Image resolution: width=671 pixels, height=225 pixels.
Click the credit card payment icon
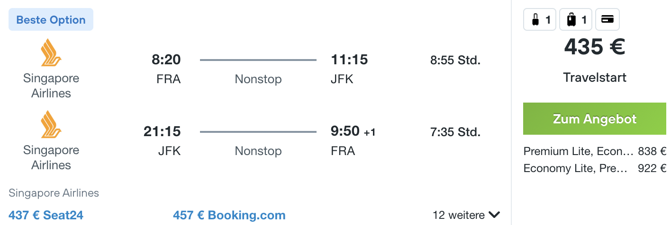(608, 20)
